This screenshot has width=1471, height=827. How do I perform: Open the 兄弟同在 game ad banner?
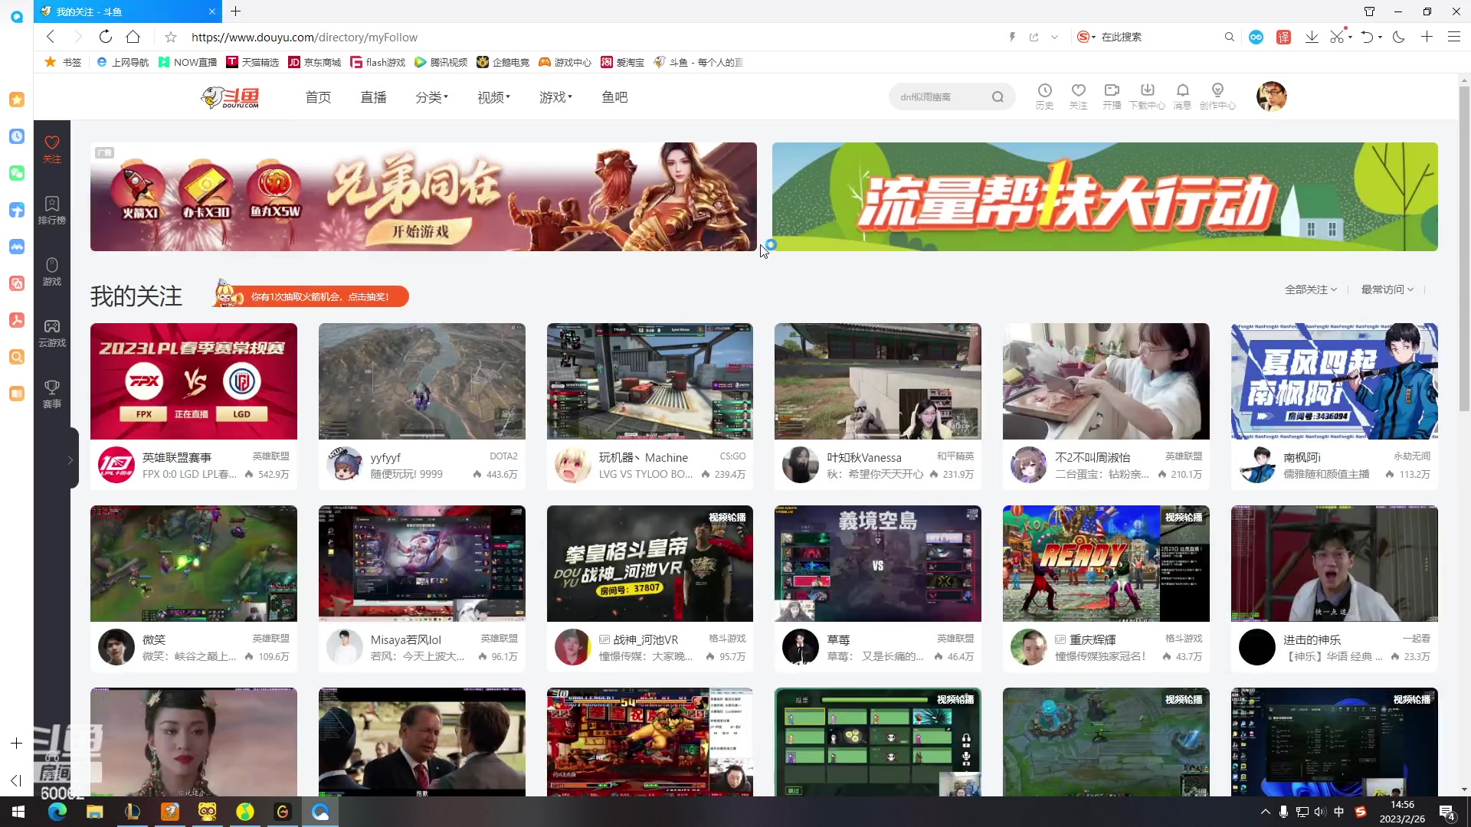(x=423, y=197)
